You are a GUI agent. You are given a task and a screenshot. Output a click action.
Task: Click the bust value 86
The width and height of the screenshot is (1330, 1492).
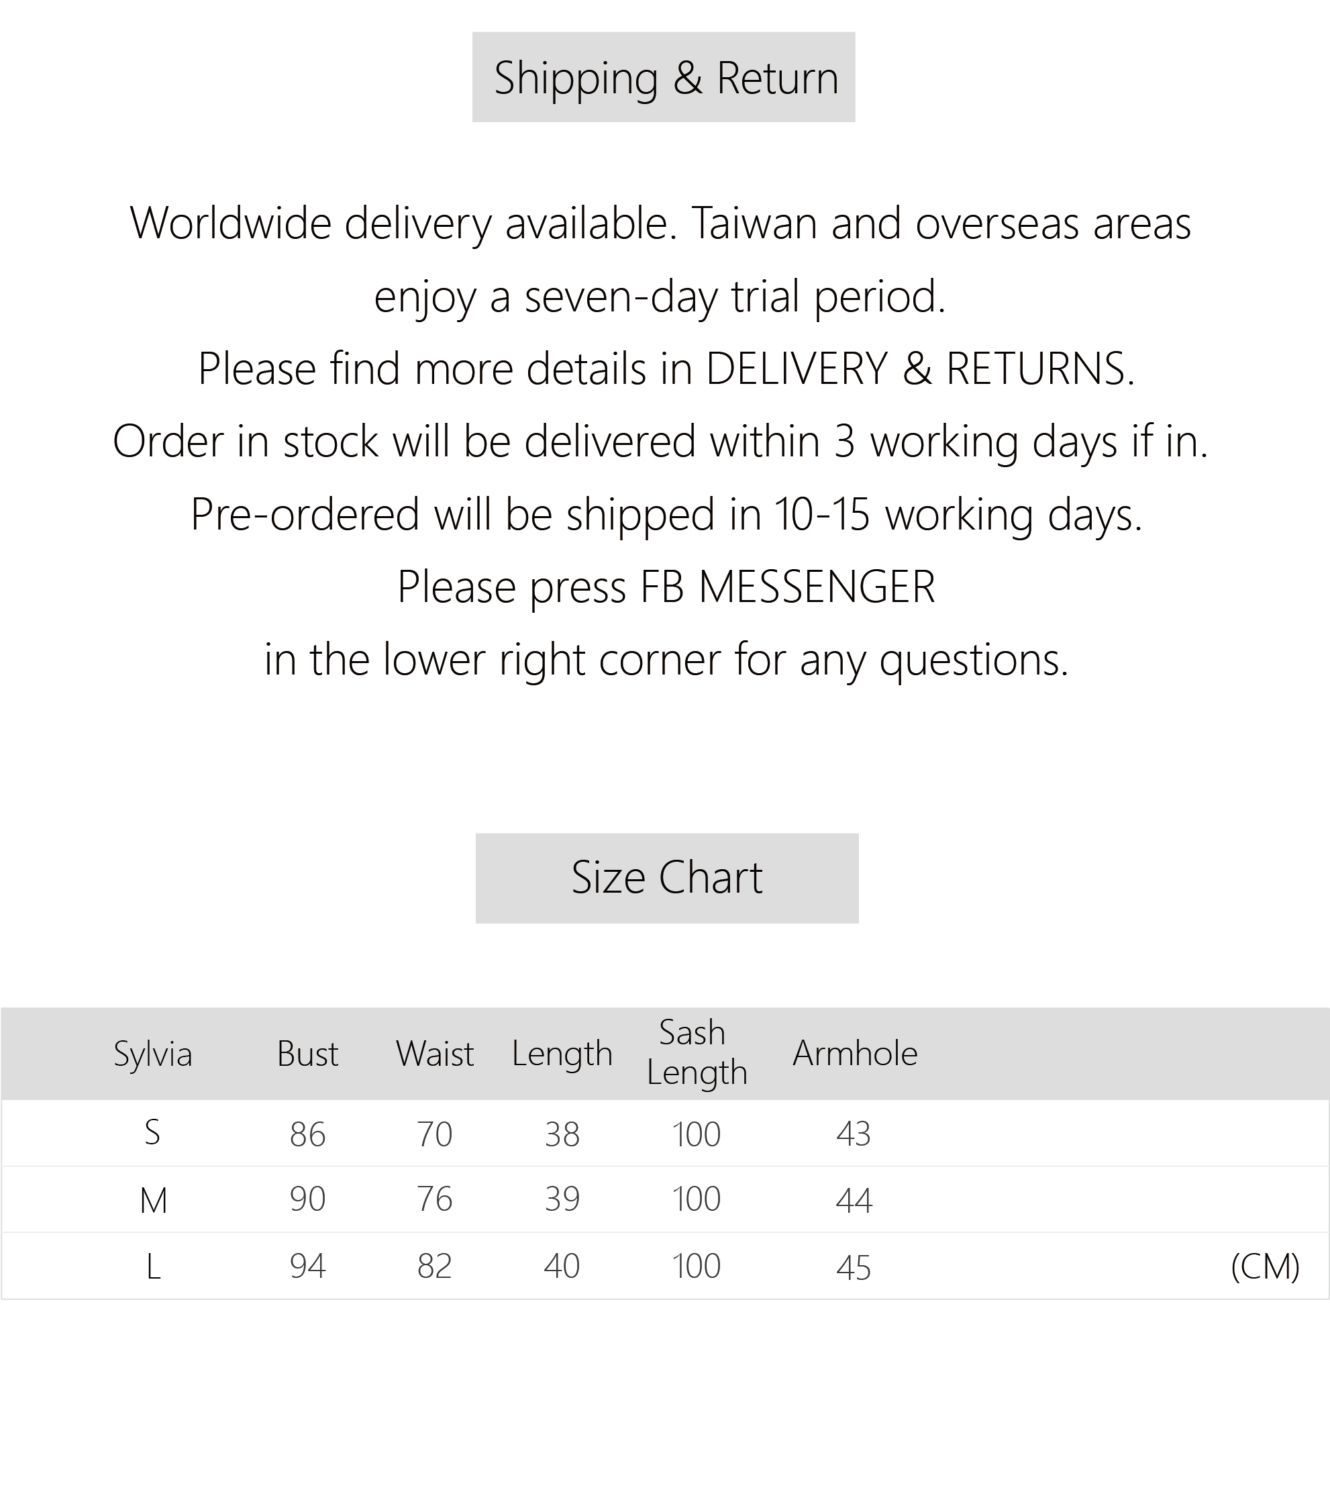(307, 1134)
